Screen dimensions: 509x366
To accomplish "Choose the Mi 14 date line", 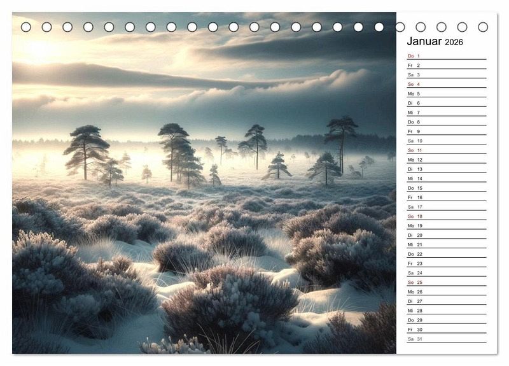I will coord(445,179).
